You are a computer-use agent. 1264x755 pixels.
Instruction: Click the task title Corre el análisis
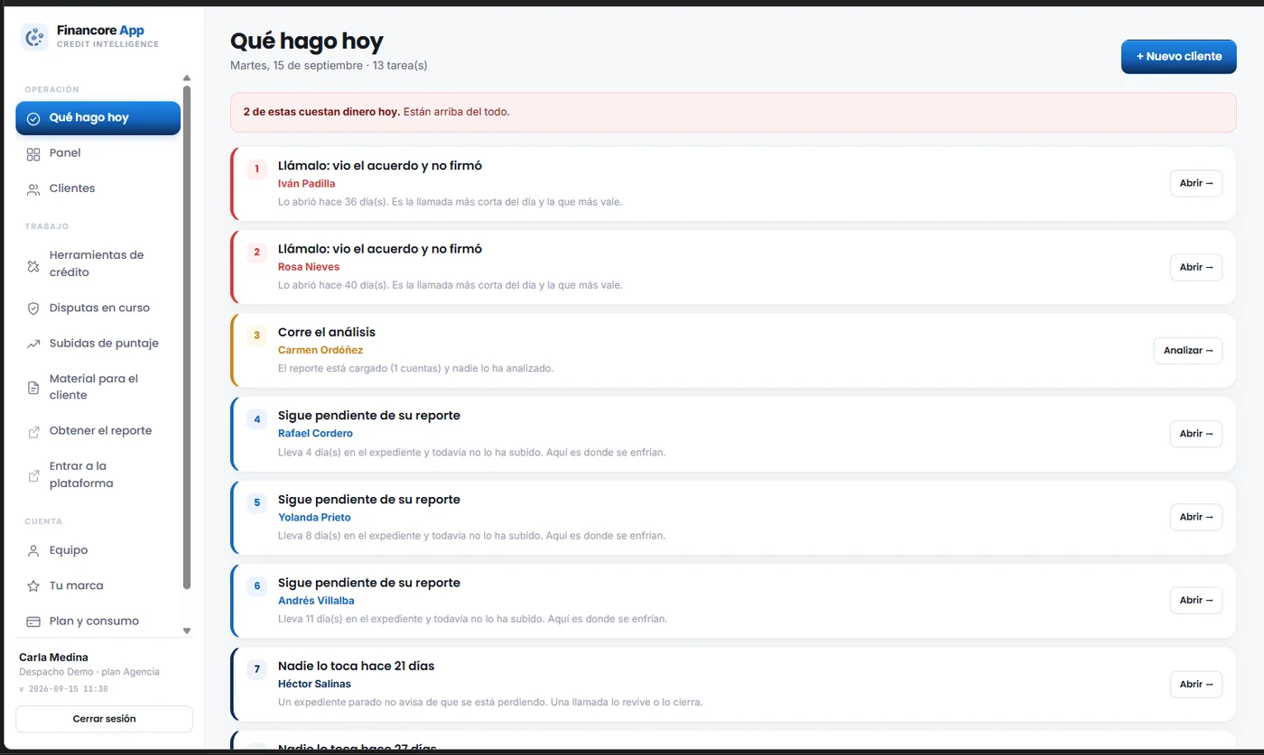tap(327, 333)
